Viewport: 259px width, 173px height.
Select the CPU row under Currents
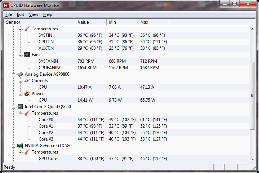pos(143,87)
